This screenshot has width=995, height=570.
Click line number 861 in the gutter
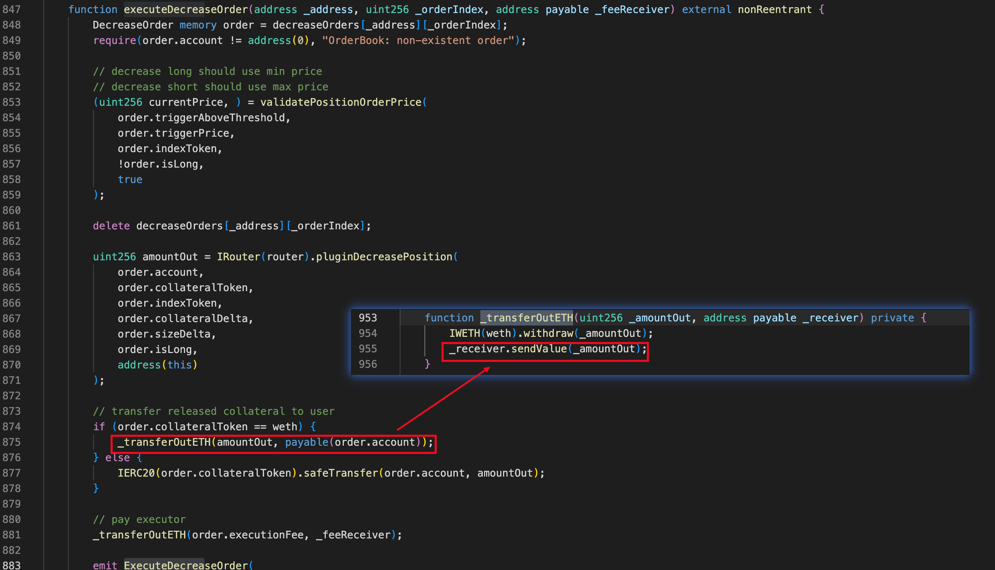11,226
